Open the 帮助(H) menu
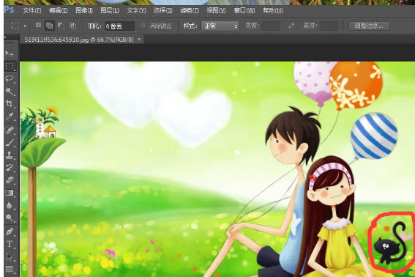This screenshot has width=415, height=277. tap(273, 10)
